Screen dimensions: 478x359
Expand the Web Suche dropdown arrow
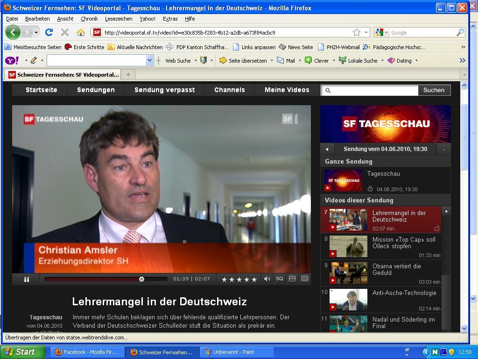point(196,60)
